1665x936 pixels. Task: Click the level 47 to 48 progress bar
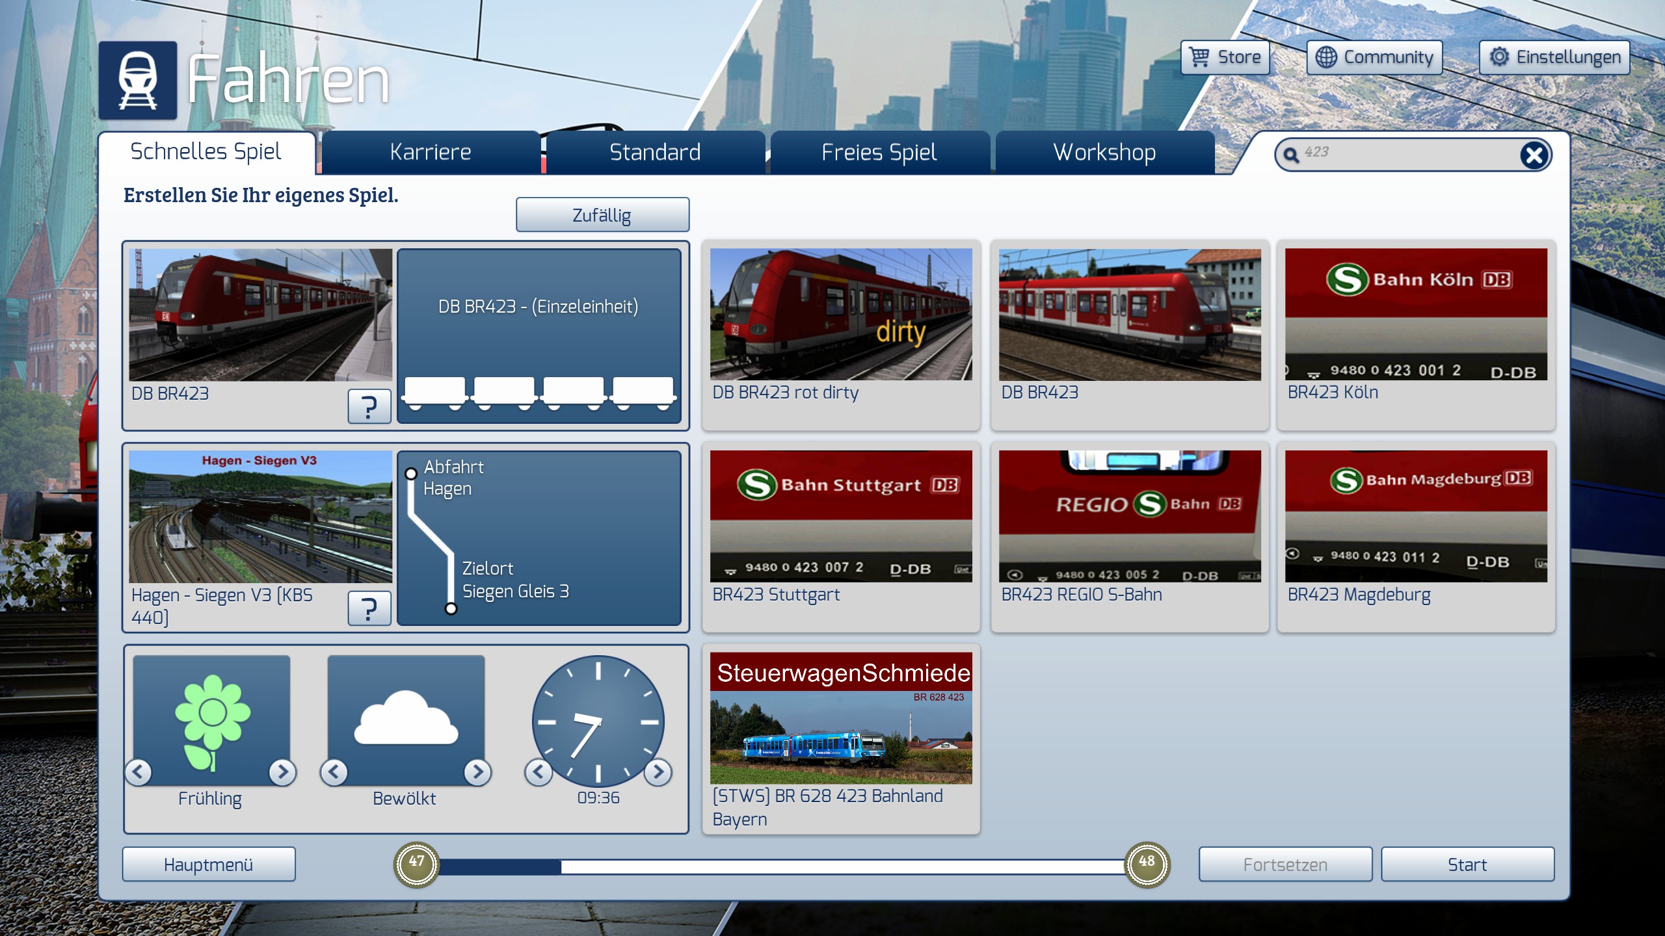tap(780, 866)
